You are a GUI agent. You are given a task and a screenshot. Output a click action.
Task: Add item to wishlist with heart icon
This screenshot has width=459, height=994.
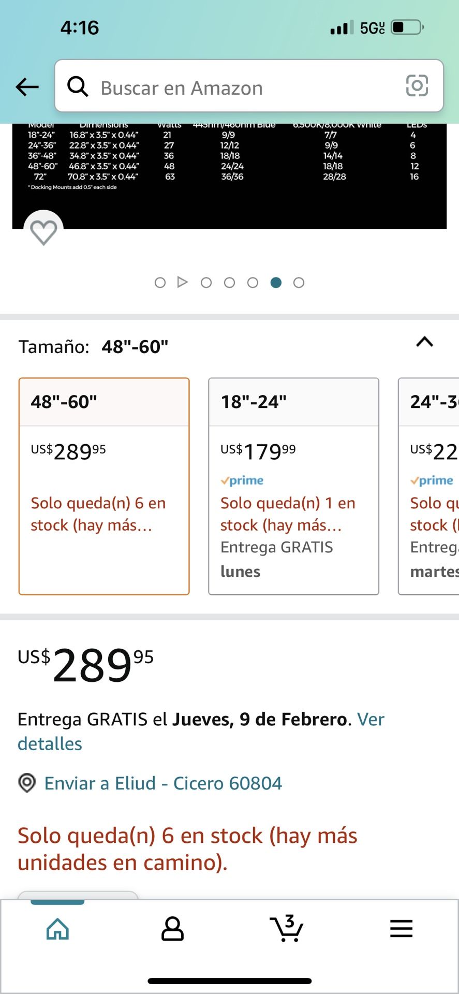pyautogui.click(x=43, y=232)
